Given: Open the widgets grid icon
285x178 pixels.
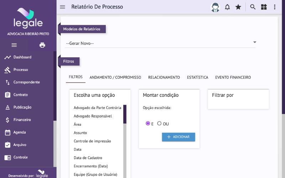Looking at the screenshot, I should (x=264, y=7).
